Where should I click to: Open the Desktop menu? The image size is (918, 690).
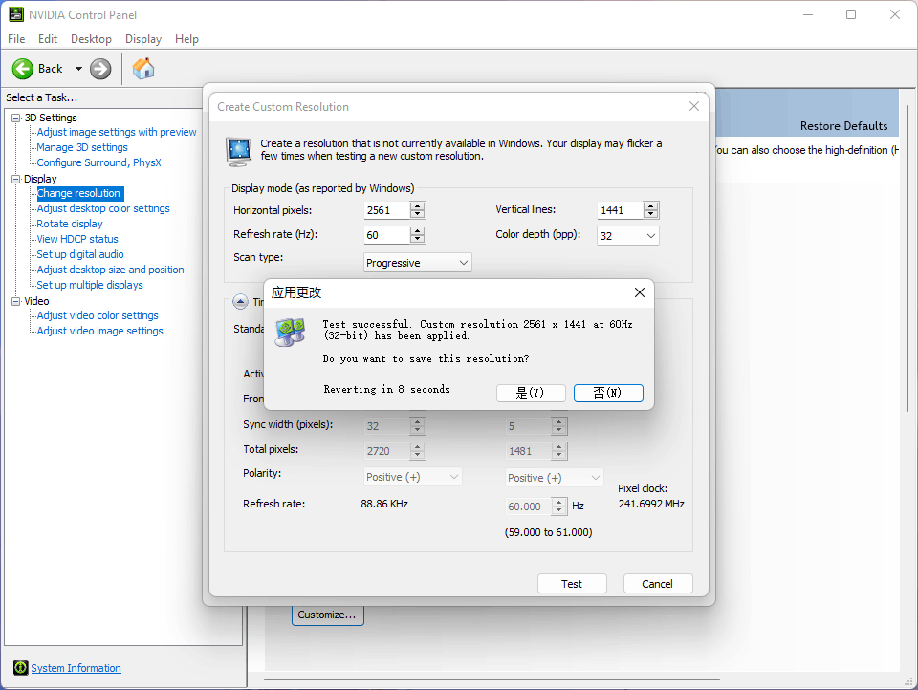click(92, 38)
